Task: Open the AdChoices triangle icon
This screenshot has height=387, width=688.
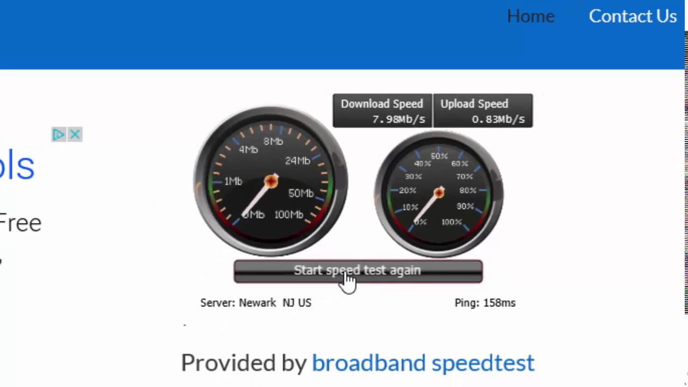Action: [59, 134]
